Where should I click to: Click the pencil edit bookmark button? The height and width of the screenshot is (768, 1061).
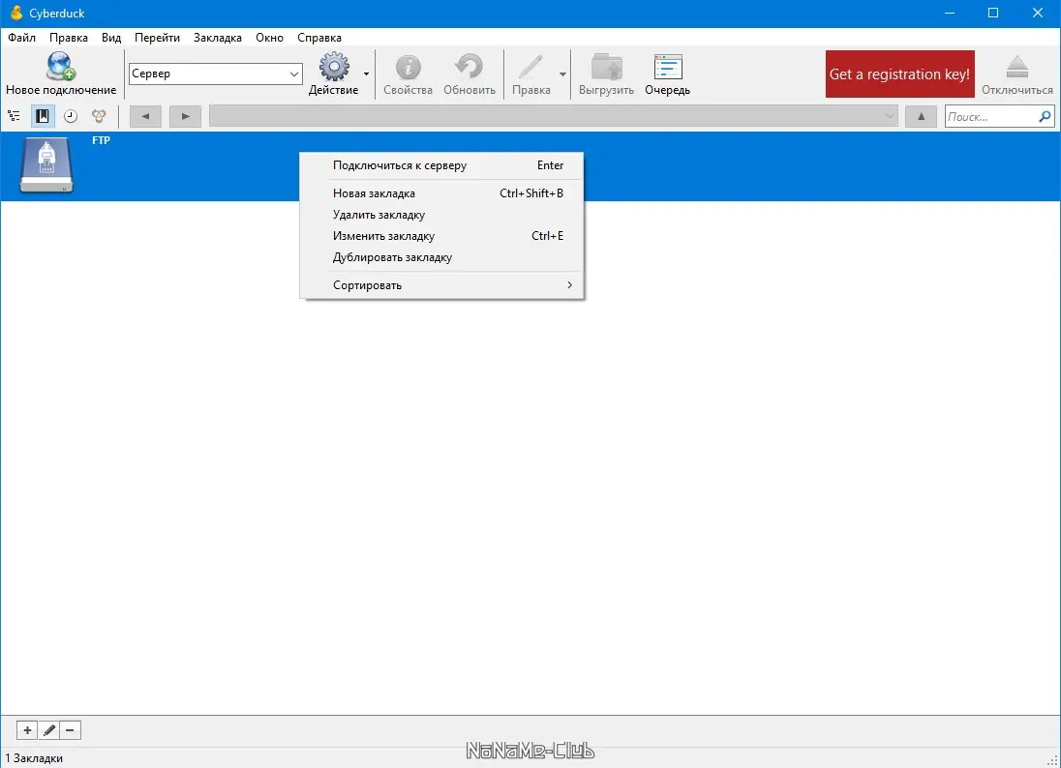(48, 730)
